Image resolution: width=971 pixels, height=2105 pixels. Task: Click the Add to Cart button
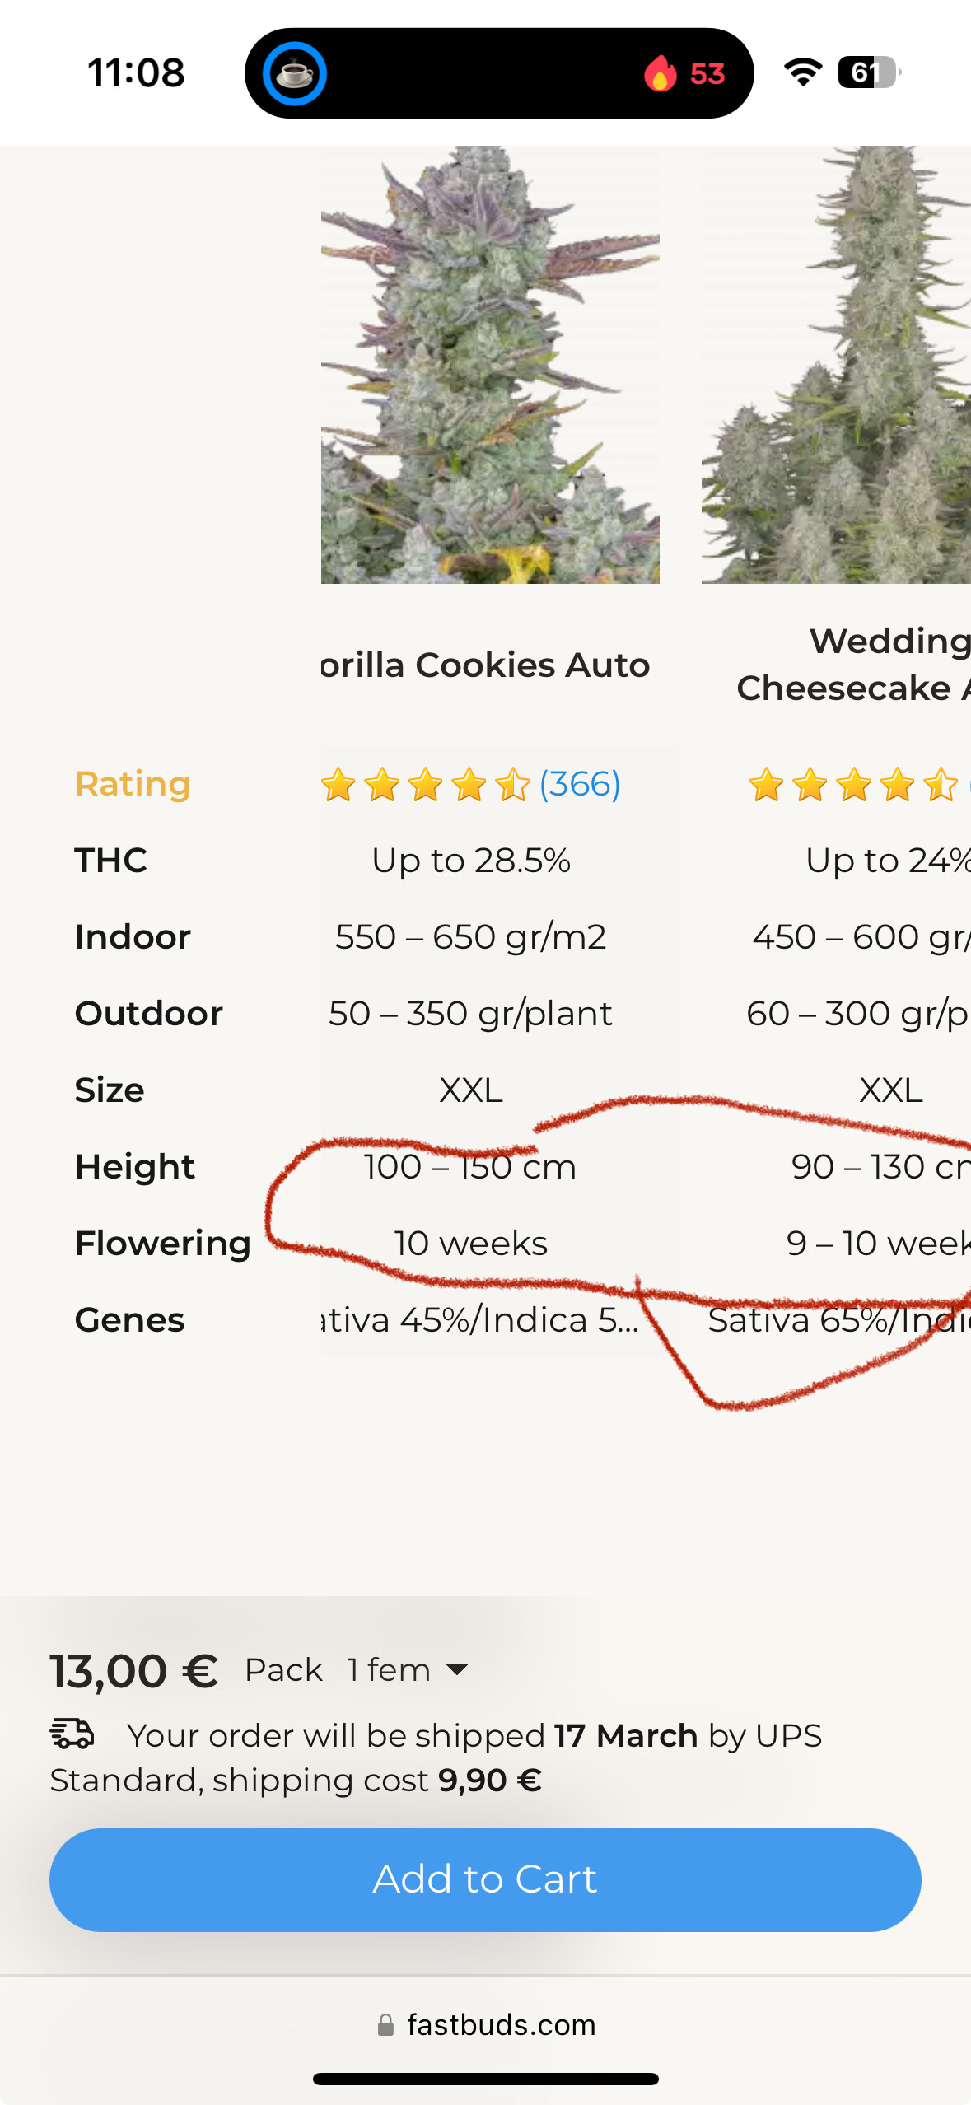[485, 1879]
